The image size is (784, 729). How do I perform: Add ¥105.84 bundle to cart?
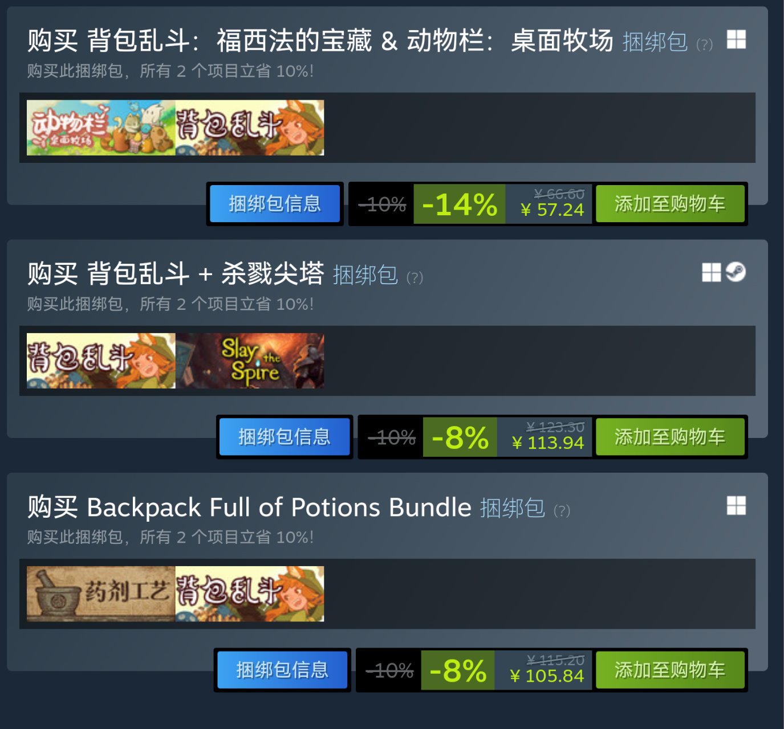tap(670, 670)
